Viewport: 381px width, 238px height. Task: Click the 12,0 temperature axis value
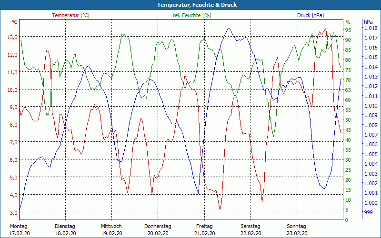[12, 55]
